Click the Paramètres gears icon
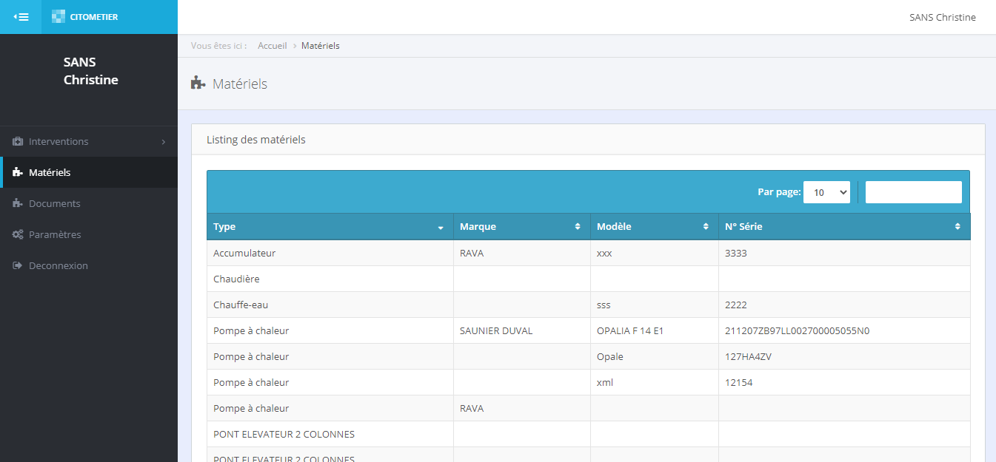The image size is (996, 462). [18, 234]
